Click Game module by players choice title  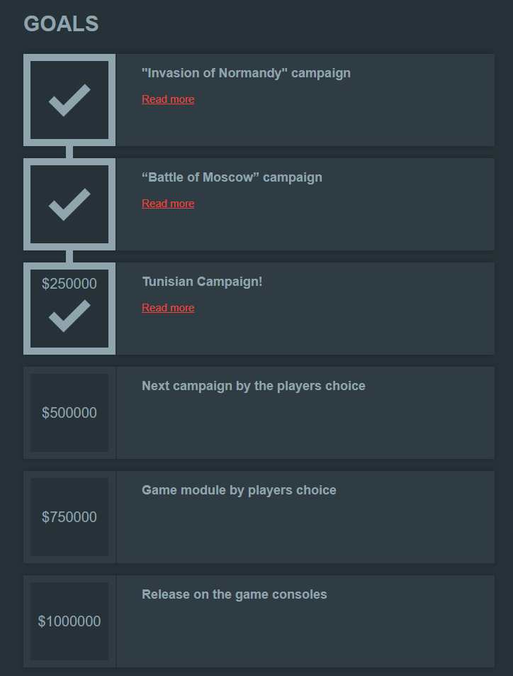coord(239,490)
